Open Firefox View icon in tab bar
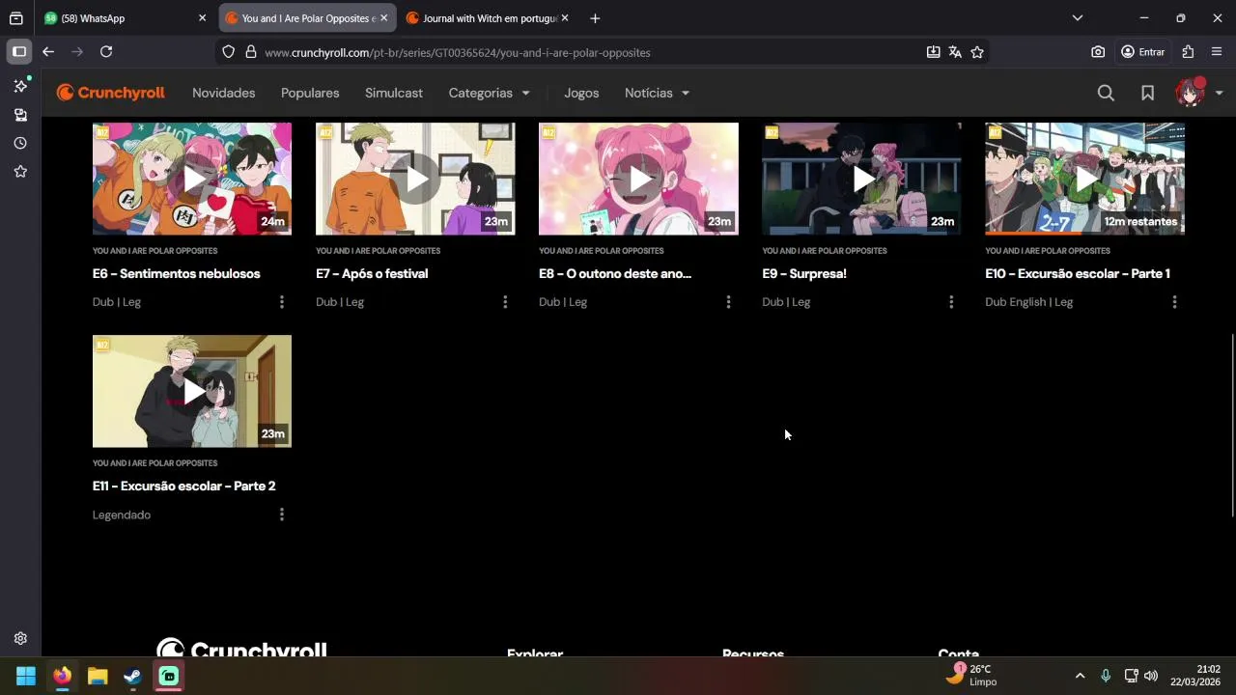1236x695 pixels. 15,18
